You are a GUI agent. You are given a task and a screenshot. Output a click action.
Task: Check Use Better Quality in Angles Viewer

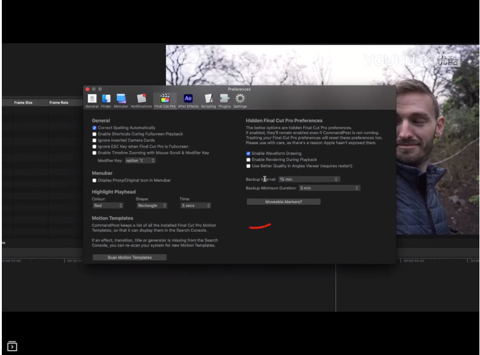pos(248,166)
